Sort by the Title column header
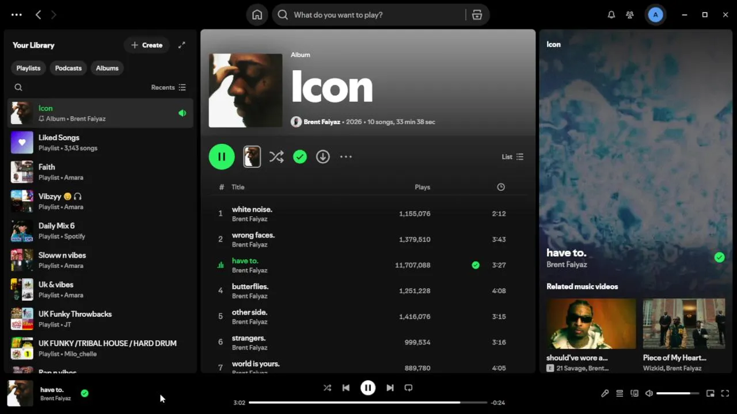The image size is (737, 414). pos(238,187)
